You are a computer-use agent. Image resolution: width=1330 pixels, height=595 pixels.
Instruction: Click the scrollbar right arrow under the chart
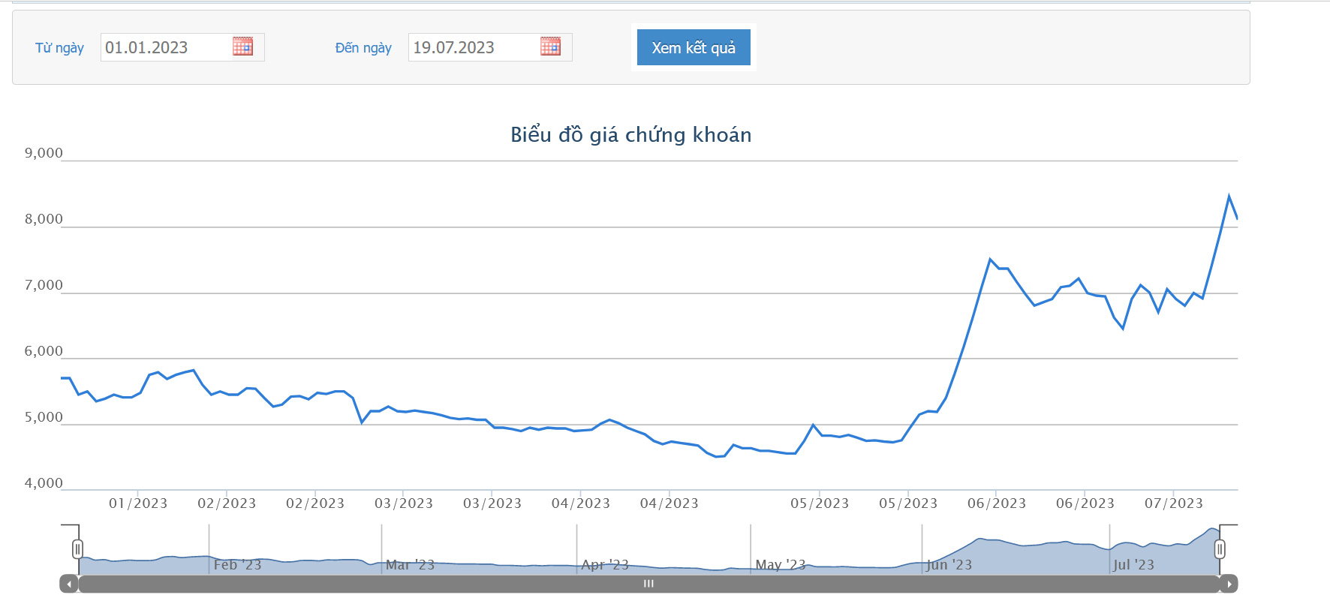(x=1229, y=584)
